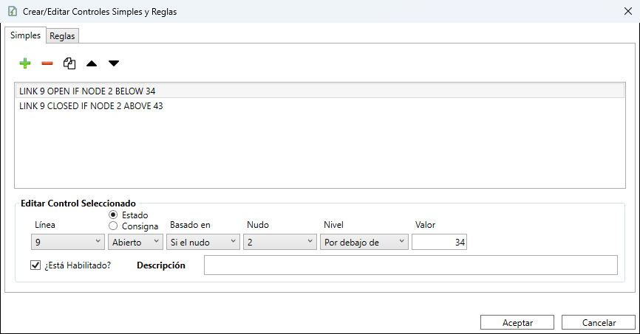640x334 pixels.
Task: Dismiss dialog with Cancelar button
Action: pos(599,323)
